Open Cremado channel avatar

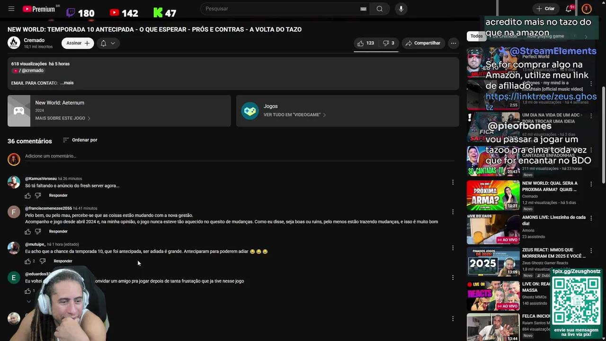[x=14, y=43]
